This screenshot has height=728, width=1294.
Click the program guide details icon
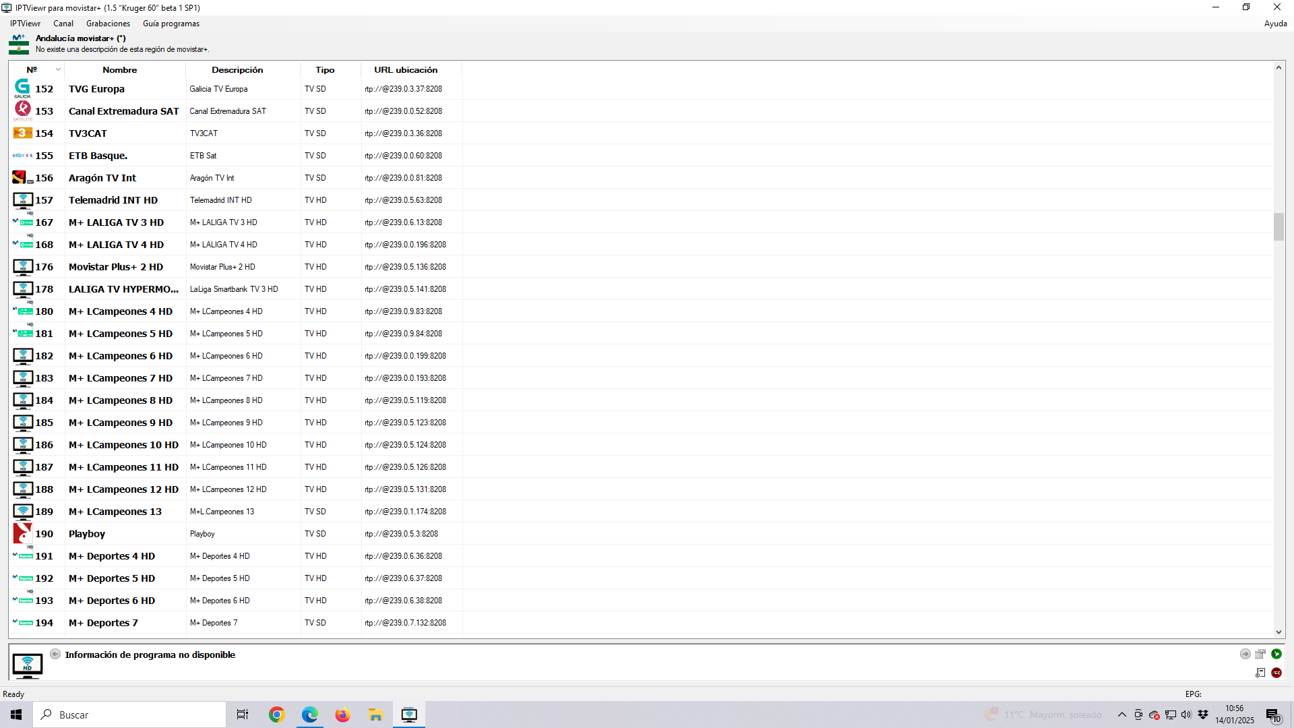click(x=1260, y=654)
